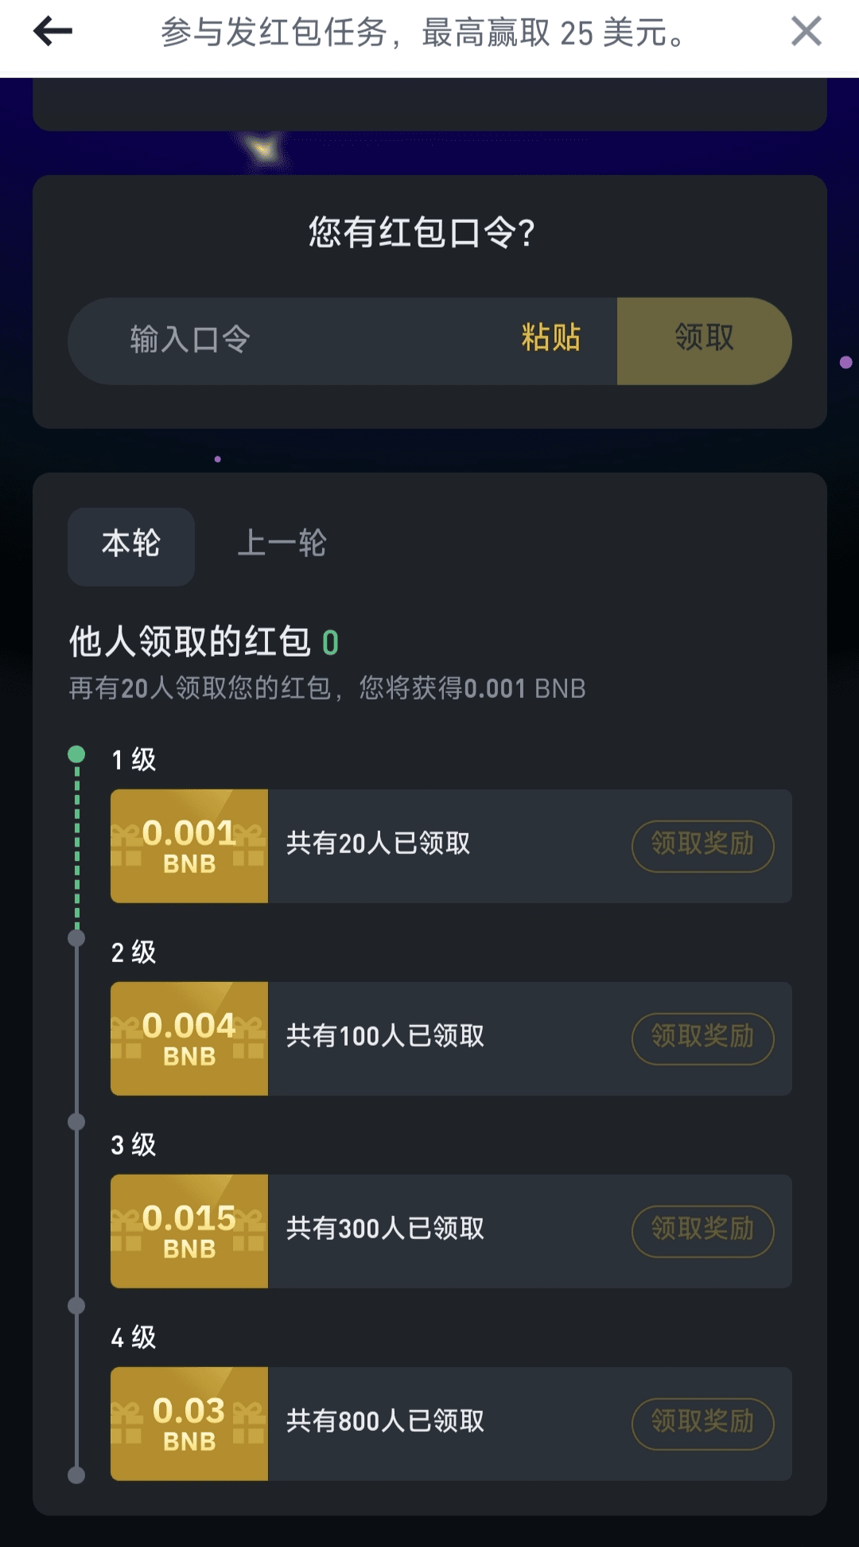Tap the level 2 progress marker dot
Screen dimensions: 859x1547
(76, 937)
